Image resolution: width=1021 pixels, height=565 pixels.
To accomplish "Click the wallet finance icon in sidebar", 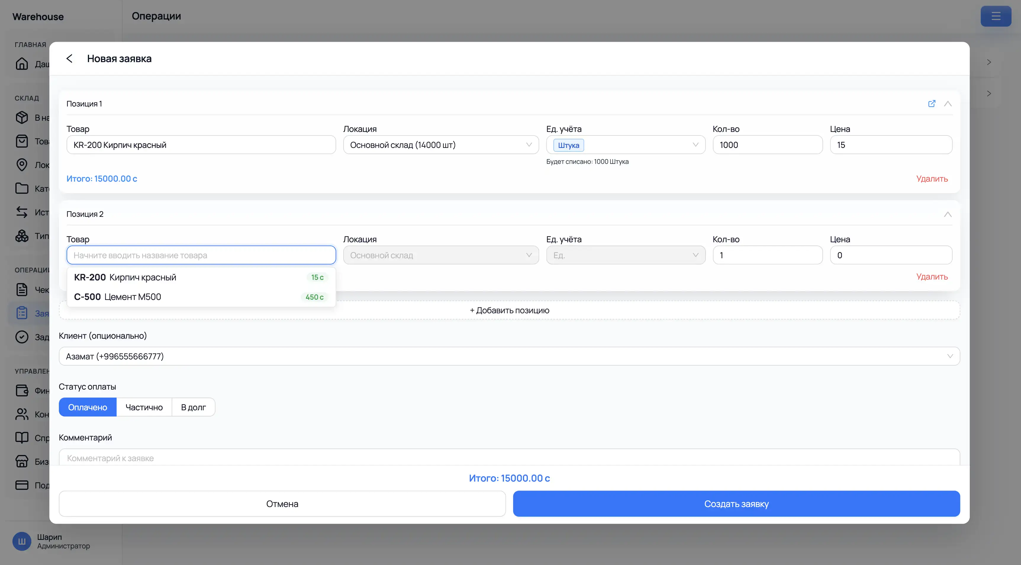I will 22,391.
